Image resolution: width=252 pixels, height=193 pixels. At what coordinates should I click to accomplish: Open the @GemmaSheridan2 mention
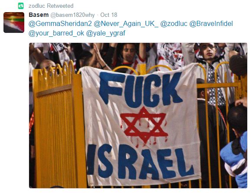tap(60, 24)
